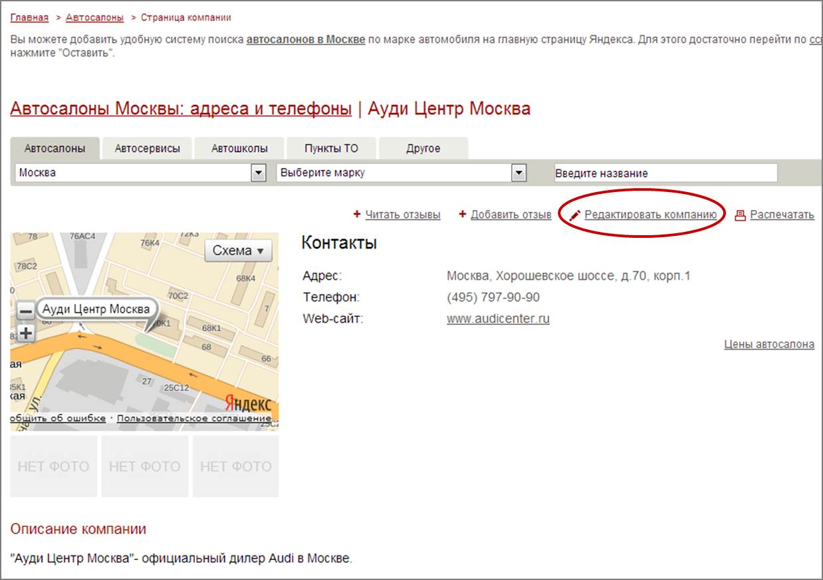Open Читать отзывы link

point(403,215)
